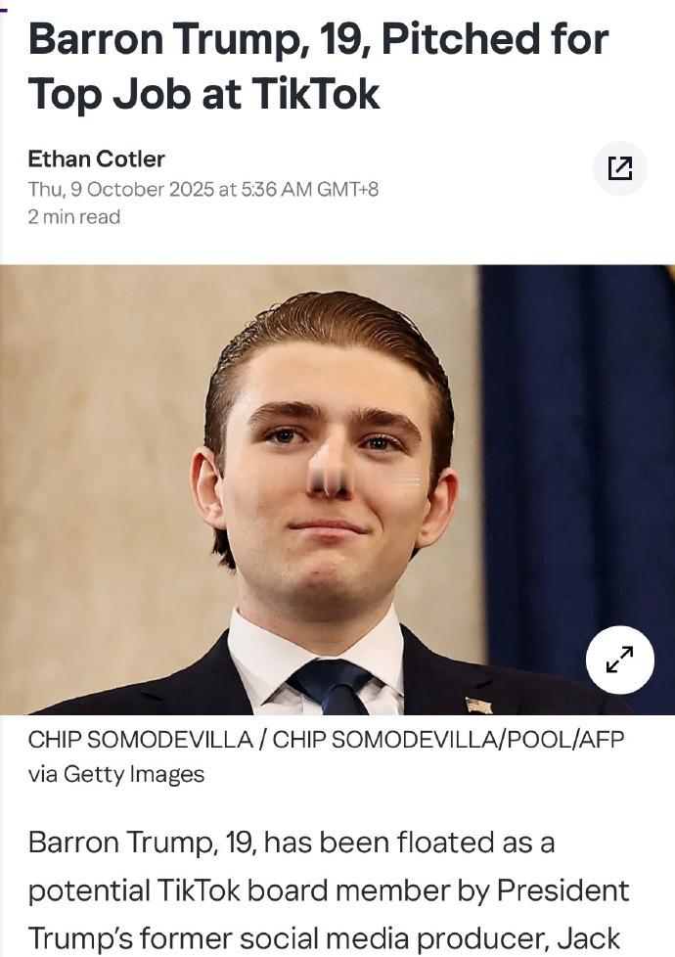Viewport: 675px width, 957px height.
Task: Click the American flag lapel pin in photo
Action: click(x=478, y=706)
